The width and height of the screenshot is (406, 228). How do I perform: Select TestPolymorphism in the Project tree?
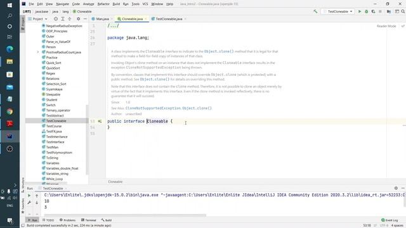(59, 152)
